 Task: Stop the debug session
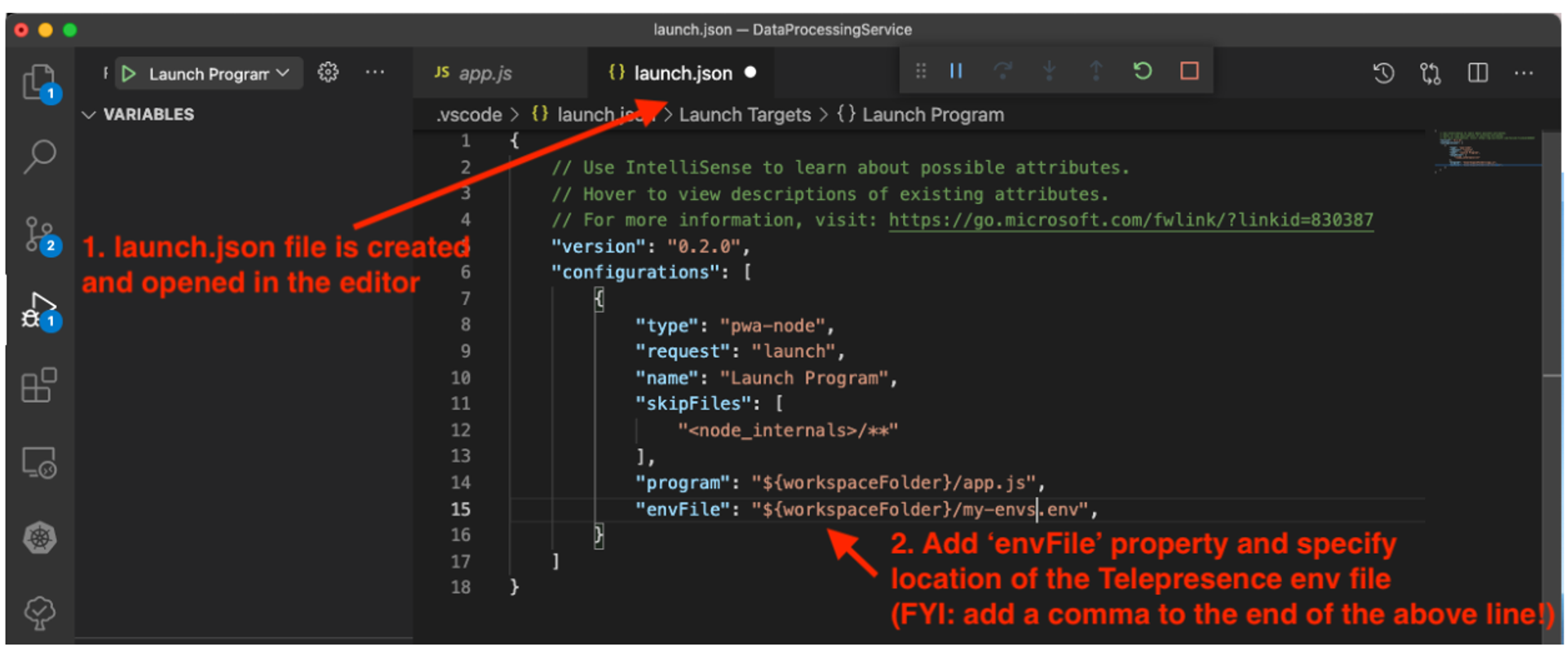coord(1189,72)
